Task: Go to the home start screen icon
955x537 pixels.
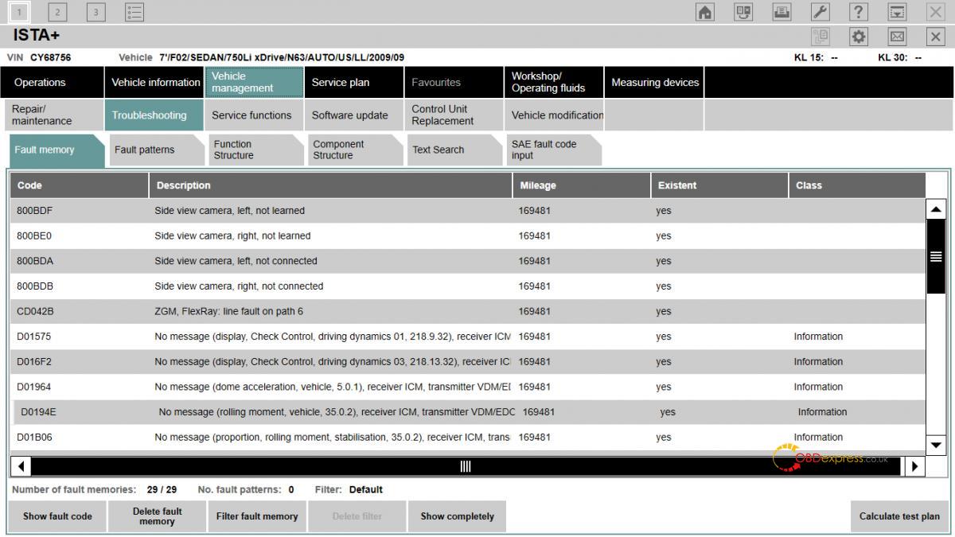Action: coord(705,12)
